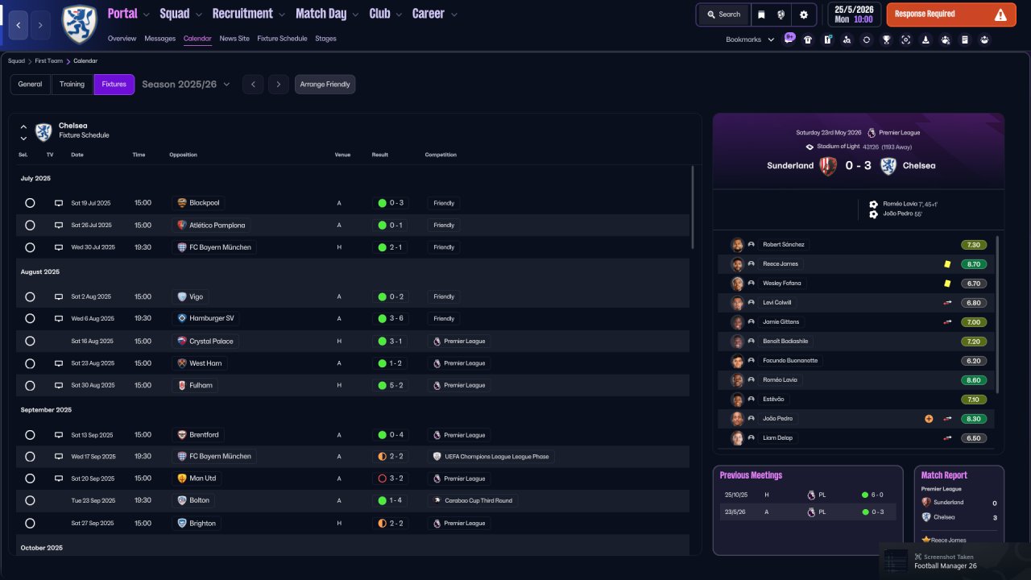Click Reece James's yellow card icon
Image resolution: width=1031 pixels, height=580 pixels.
click(x=948, y=264)
